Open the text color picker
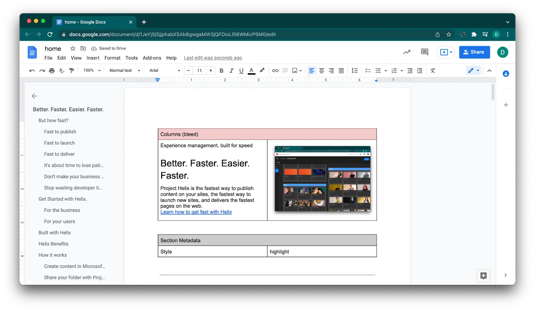Screen dimensions: 535x311 [251, 71]
